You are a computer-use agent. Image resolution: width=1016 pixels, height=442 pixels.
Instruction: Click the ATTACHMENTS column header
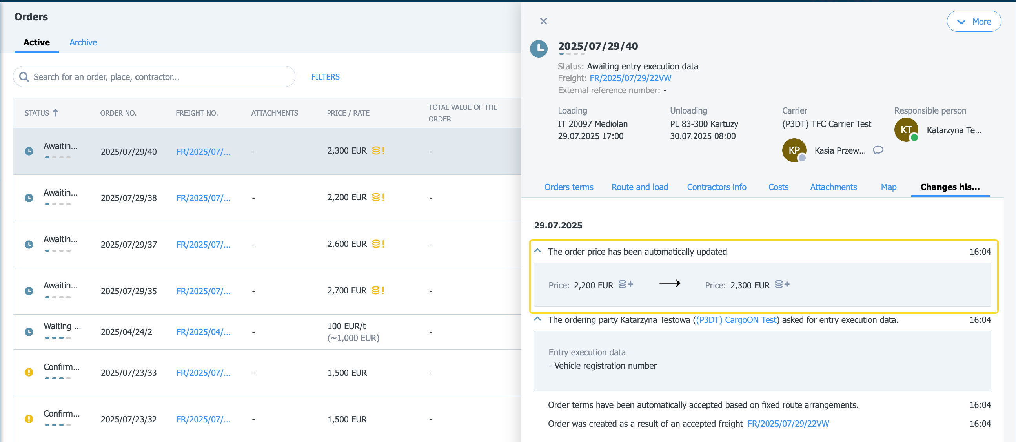click(275, 113)
